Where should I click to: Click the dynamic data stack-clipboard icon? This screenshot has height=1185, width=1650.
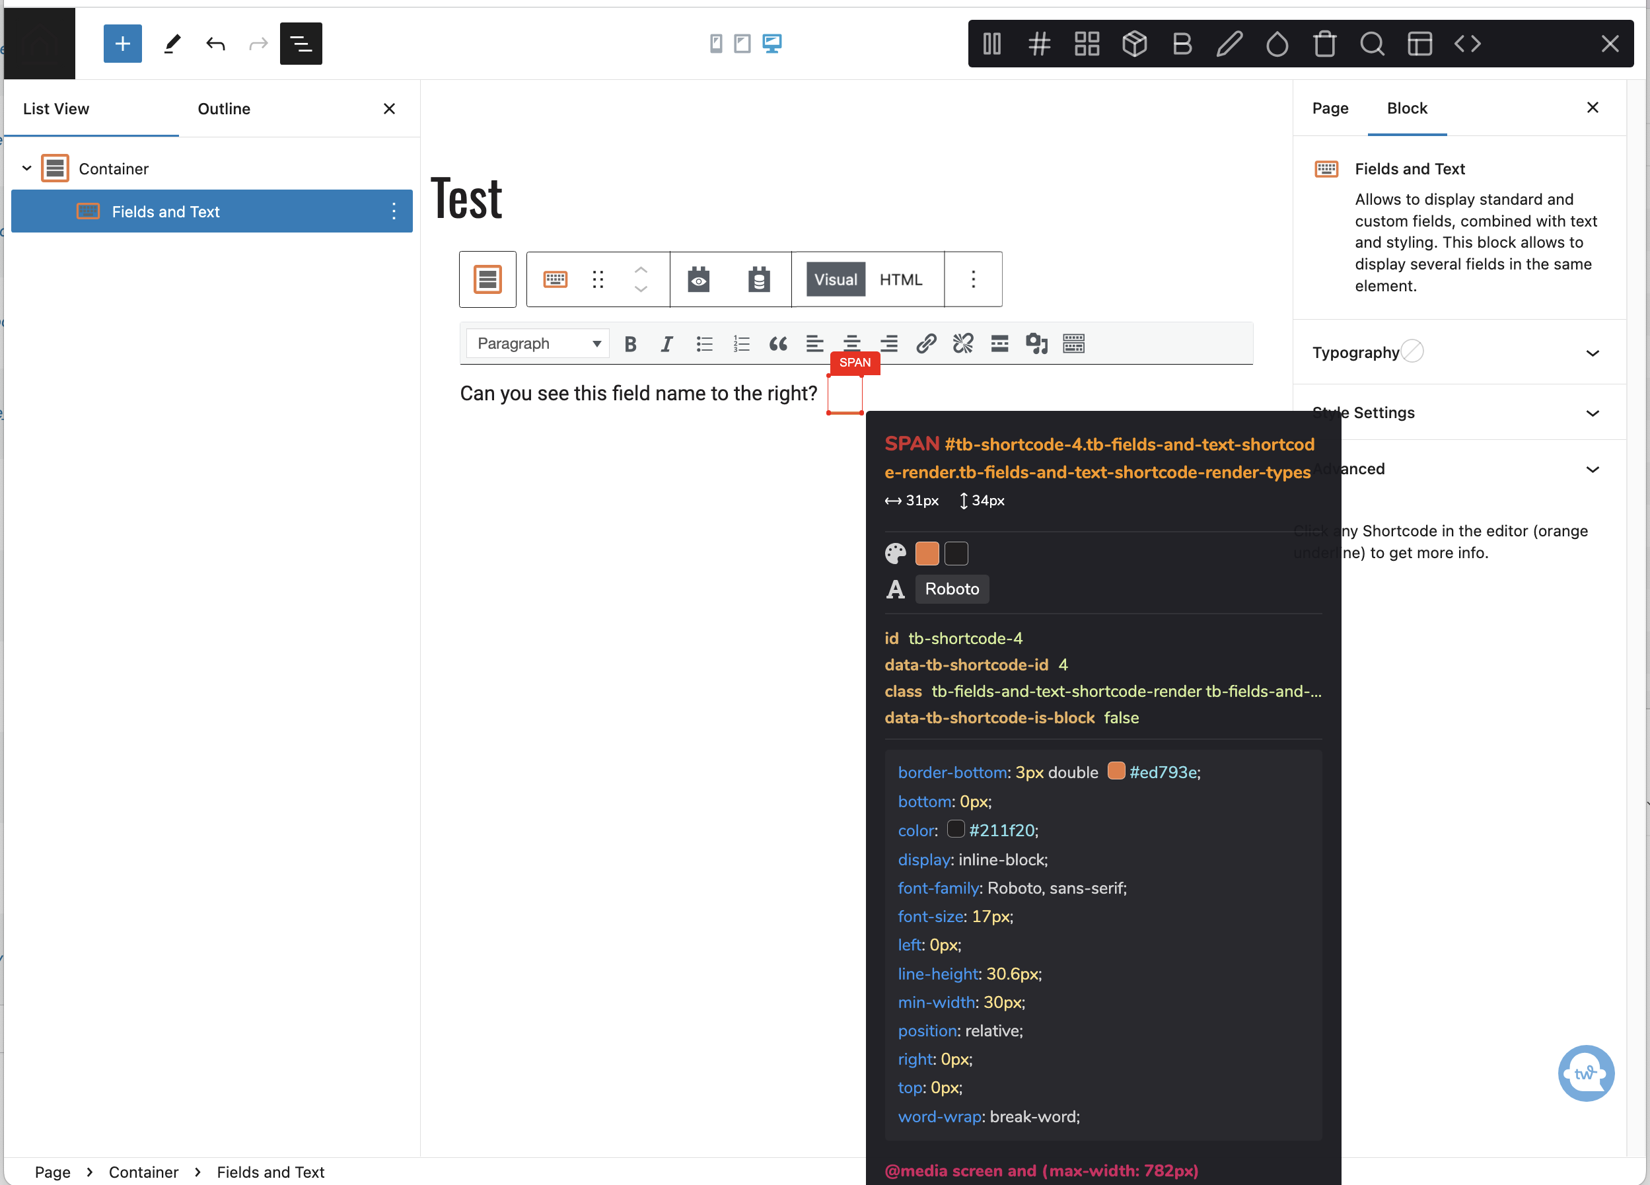[x=759, y=279]
